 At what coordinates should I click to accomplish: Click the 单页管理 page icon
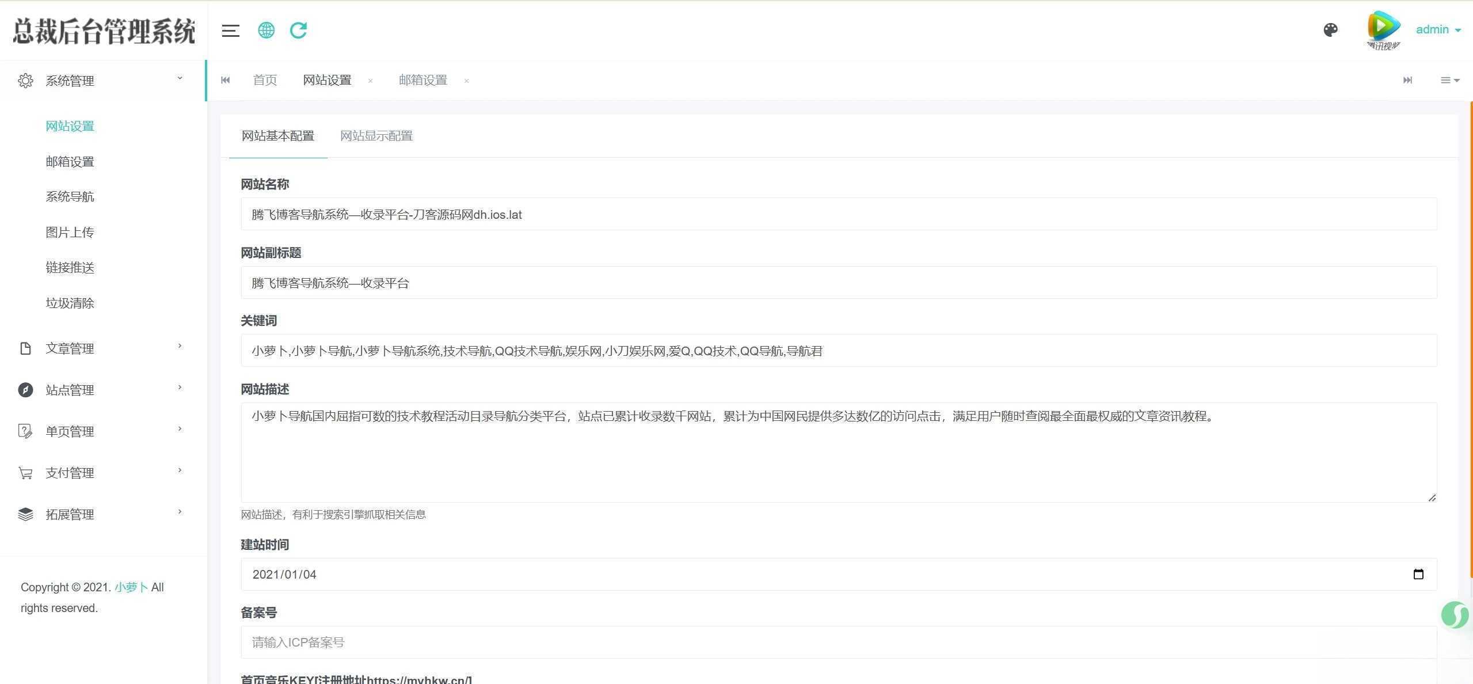25,431
